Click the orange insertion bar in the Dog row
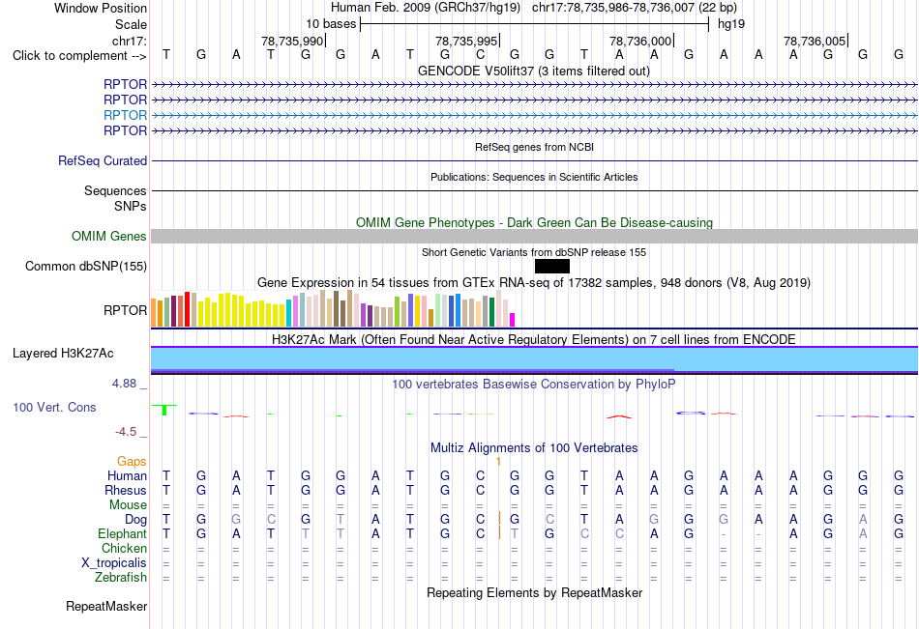Viewport: 919px width, 629px height. [499, 518]
